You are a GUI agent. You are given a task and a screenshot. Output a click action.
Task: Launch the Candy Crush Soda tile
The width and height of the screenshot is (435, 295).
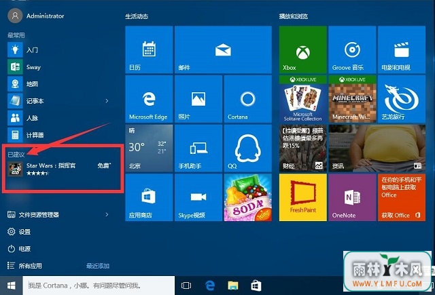click(247, 197)
